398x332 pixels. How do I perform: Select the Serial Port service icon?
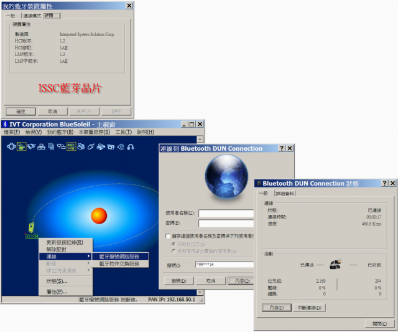(x=31, y=146)
